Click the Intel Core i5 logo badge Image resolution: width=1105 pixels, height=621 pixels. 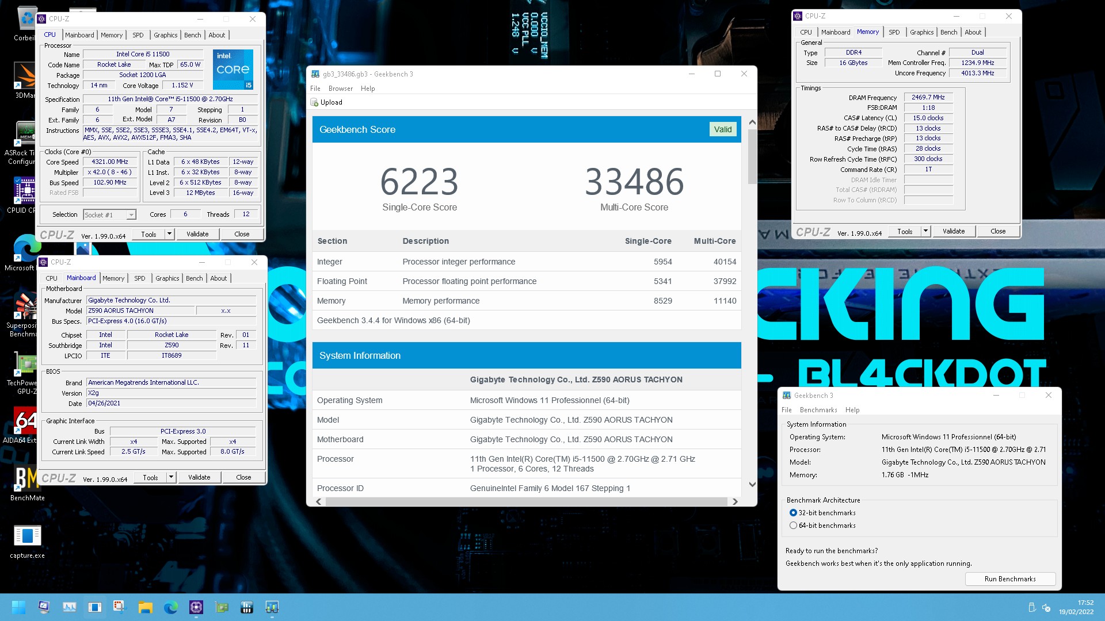[233, 70]
